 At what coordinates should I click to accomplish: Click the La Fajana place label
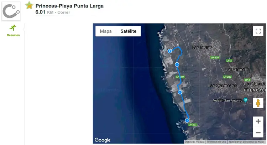tap(235, 69)
